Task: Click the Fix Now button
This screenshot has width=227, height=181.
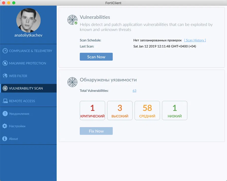Action: (96, 131)
